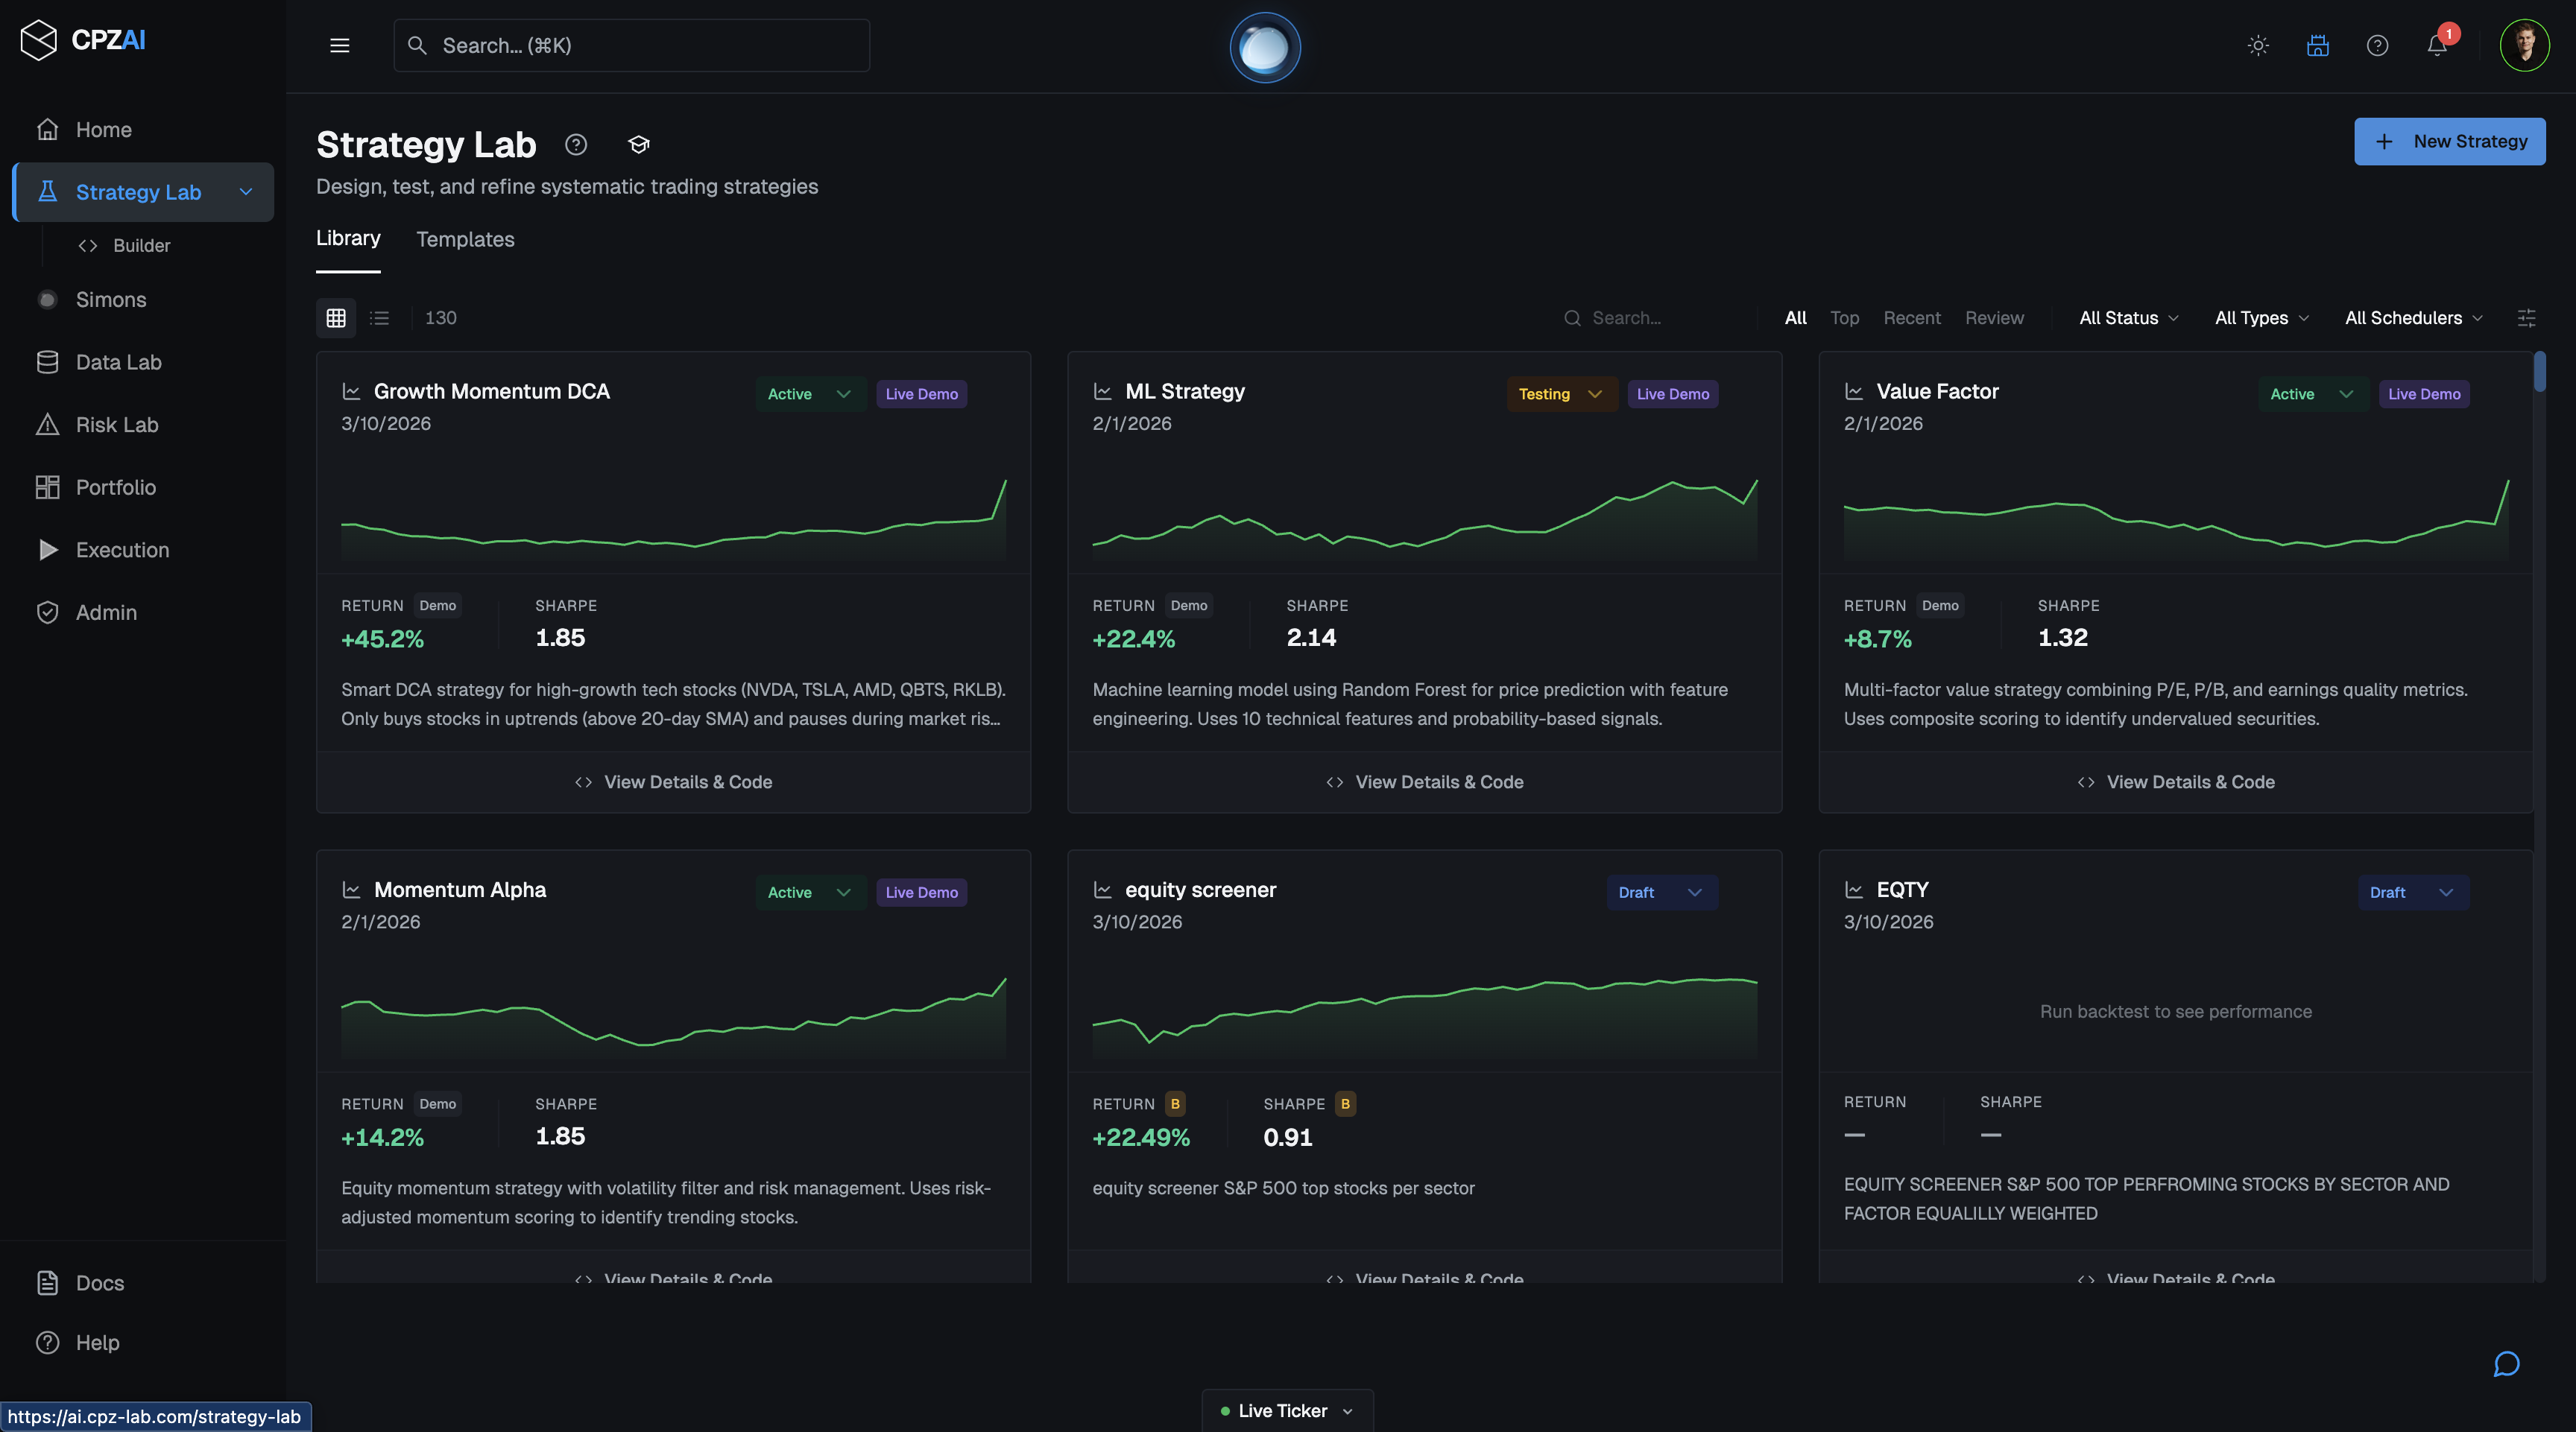The width and height of the screenshot is (2576, 1432).
Task: Switch to list view layout
Action: pyautogui.click(x=379, y=318)
